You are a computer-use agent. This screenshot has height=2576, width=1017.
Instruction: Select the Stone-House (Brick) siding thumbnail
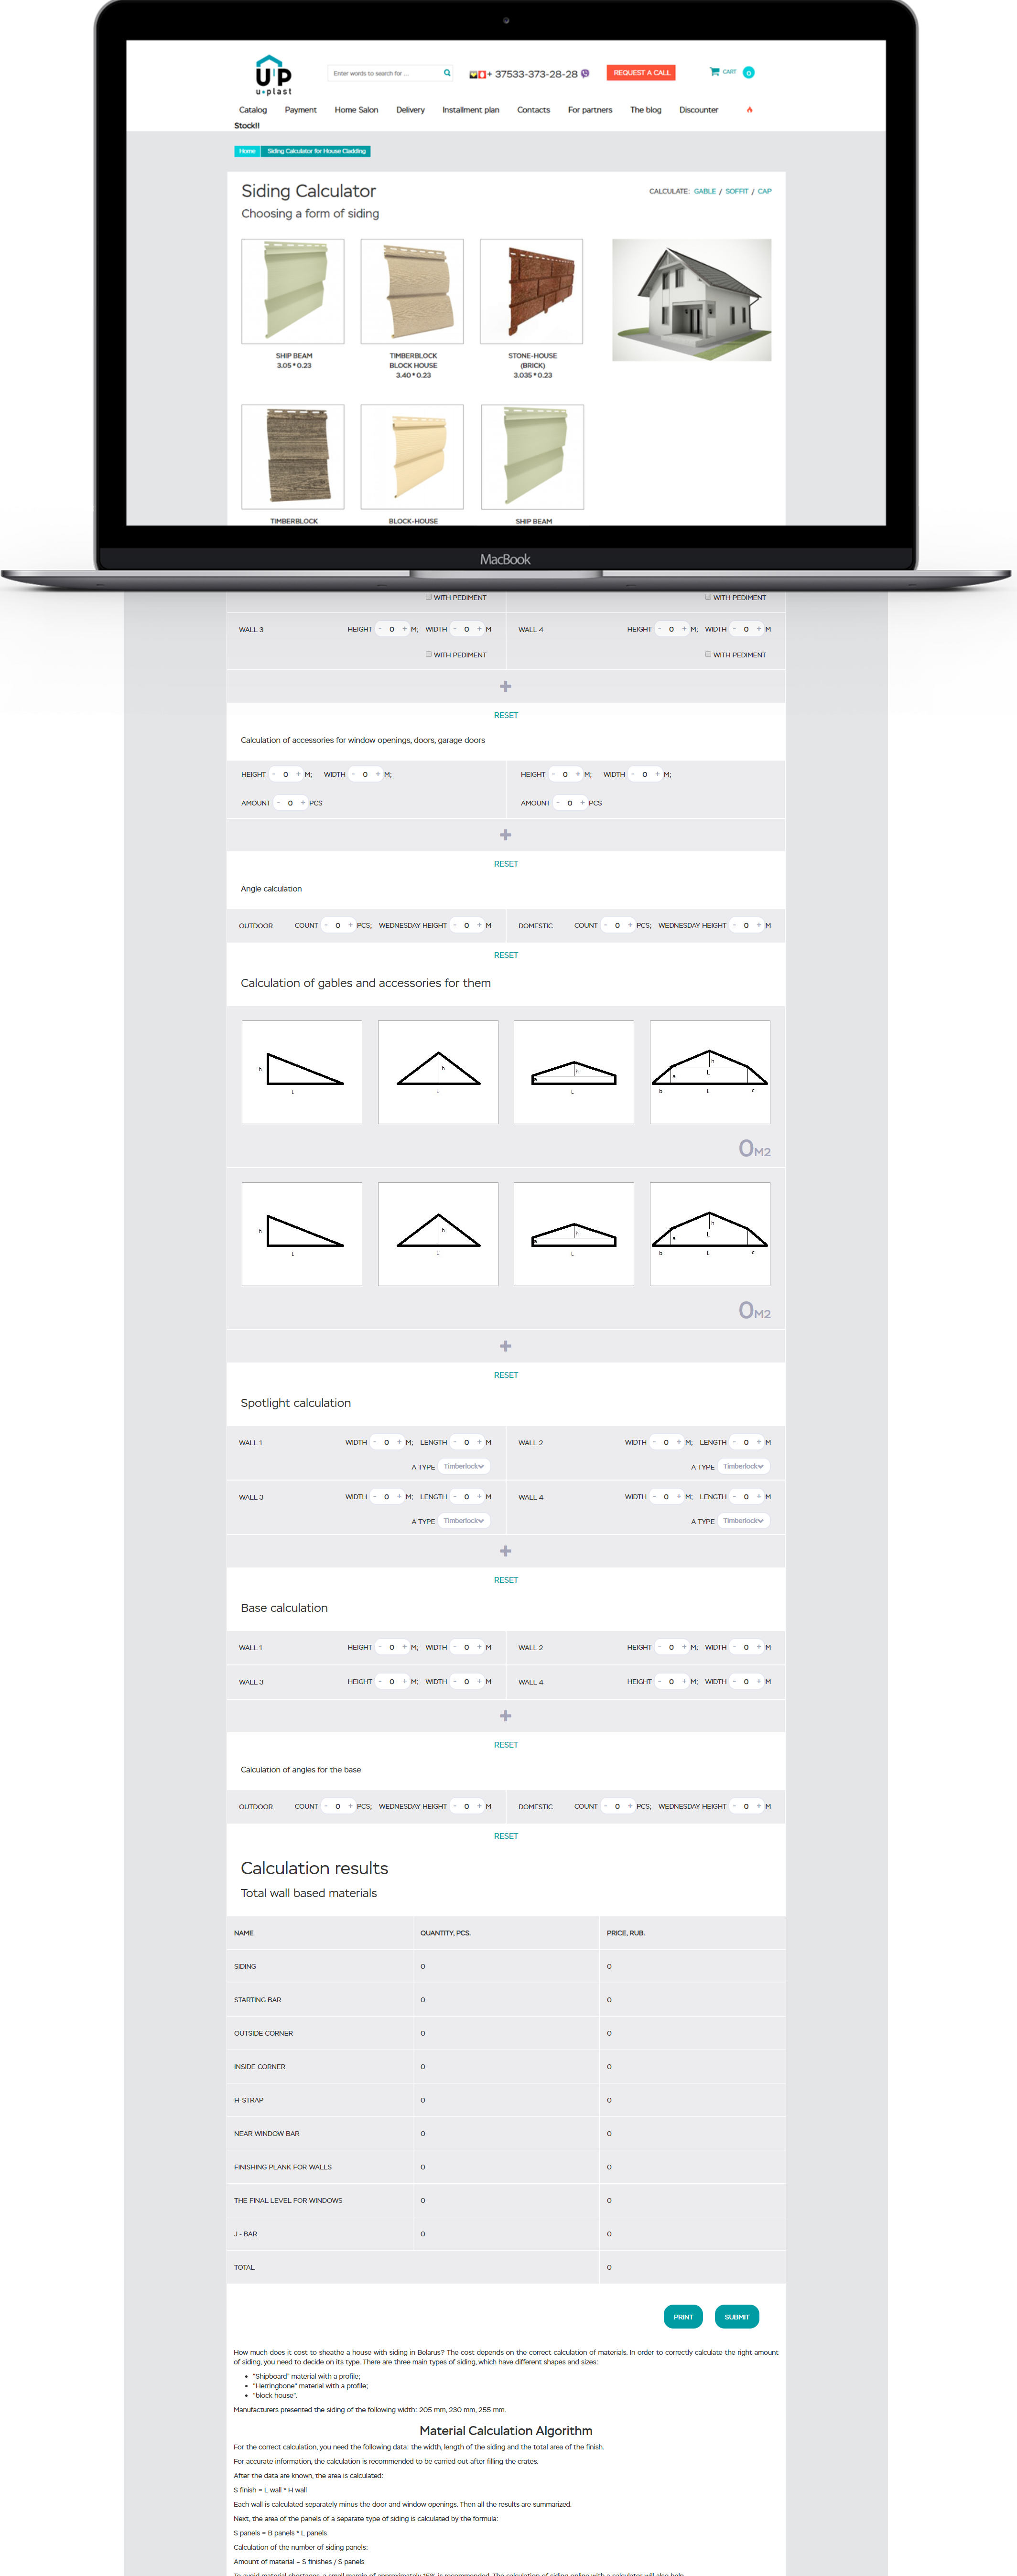(531, 291)
